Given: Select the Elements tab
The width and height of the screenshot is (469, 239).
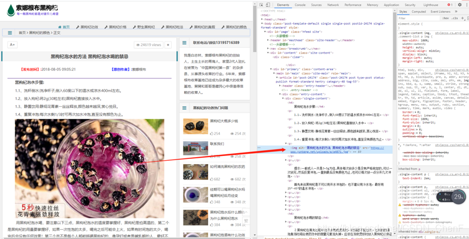Looking at the screenshot, I should click(x=283, y=5).
